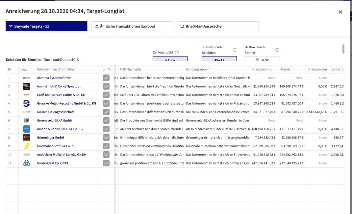Open the Brief/Mail-Ansprachen tab
The height and width of the screenshot is (214, 352).
pyautogui.click(x=218, y=26)
